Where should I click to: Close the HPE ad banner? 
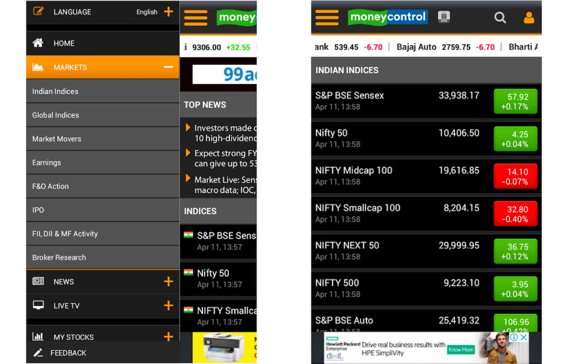pos(524,337)
